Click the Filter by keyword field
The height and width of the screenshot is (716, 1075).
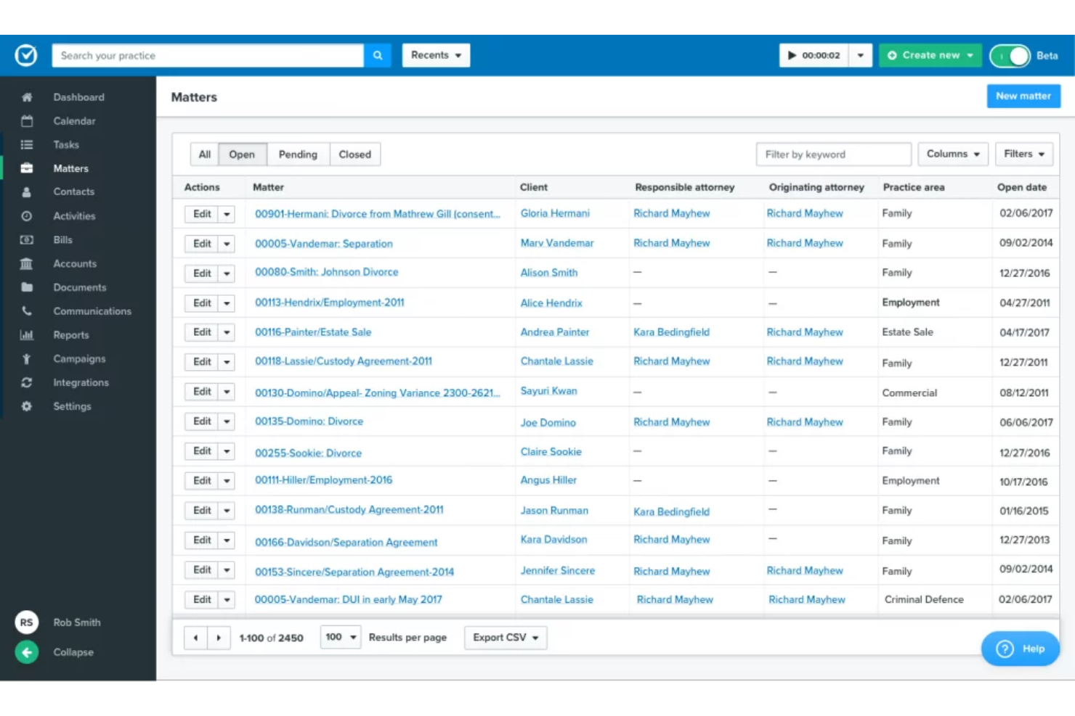point(832,154)
